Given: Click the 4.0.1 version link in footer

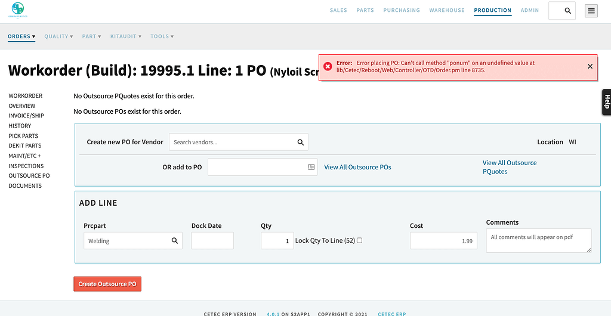Looking at the screenshot, I should point(273,314).
